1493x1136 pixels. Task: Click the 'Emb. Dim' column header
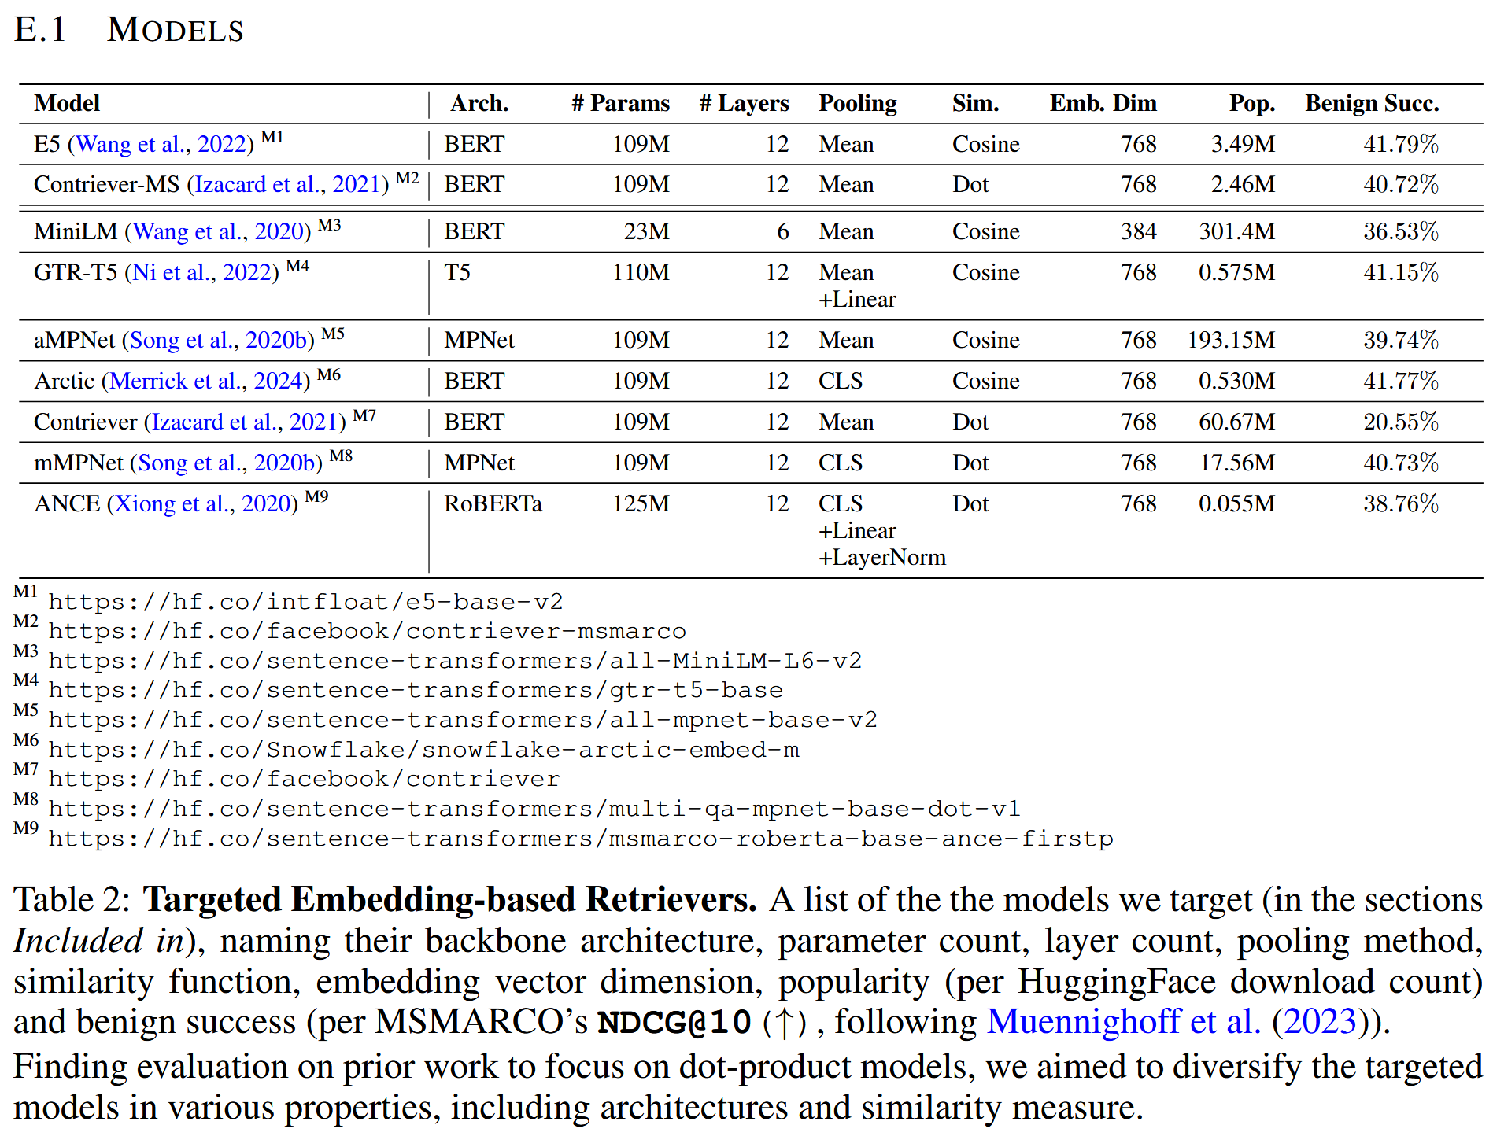[1103, 104]
